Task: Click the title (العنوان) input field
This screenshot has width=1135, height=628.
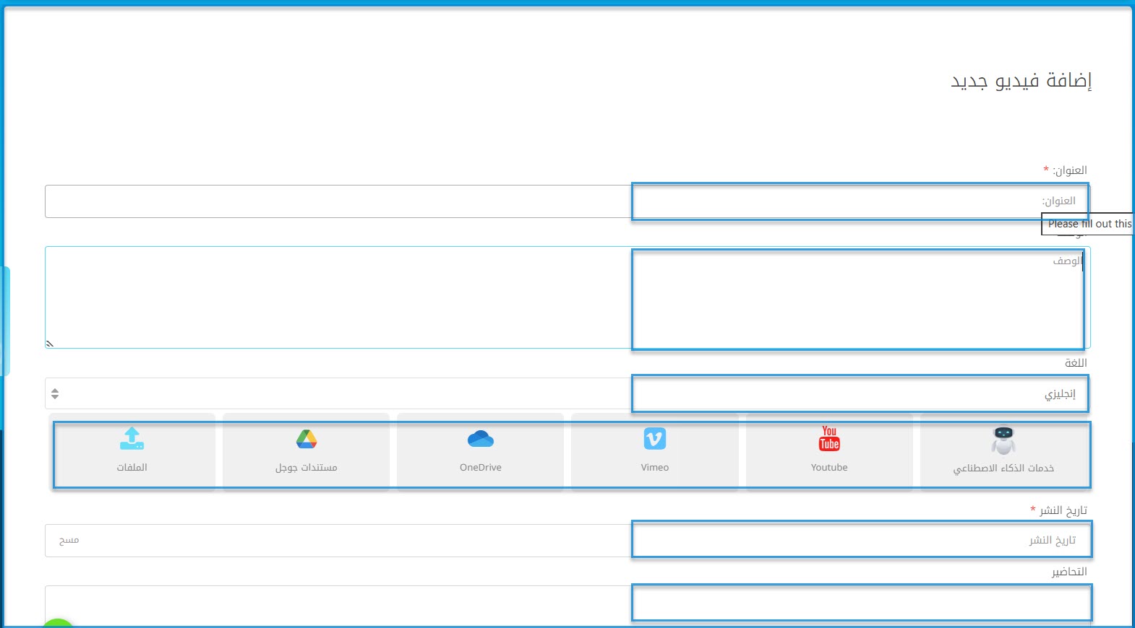Action: (567, 201)
